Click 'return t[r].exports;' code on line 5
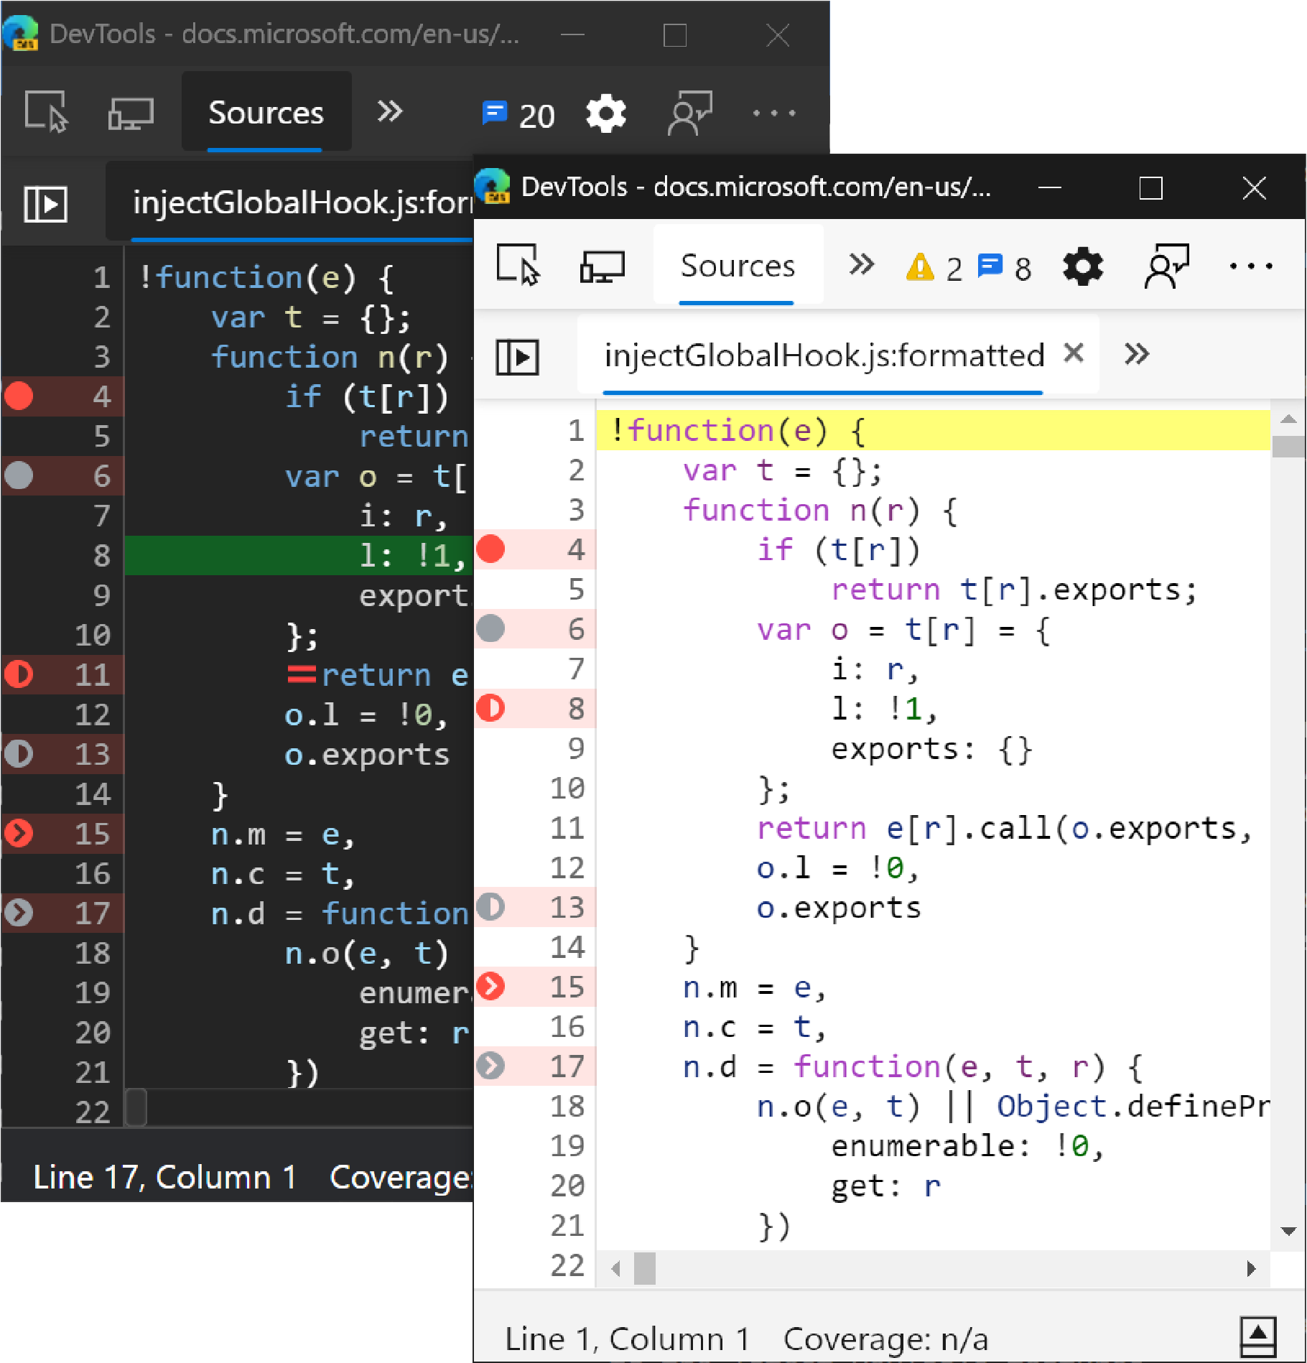Screen dimensions: 1307x1363 pyautogui.click(x=1013, y=590)
